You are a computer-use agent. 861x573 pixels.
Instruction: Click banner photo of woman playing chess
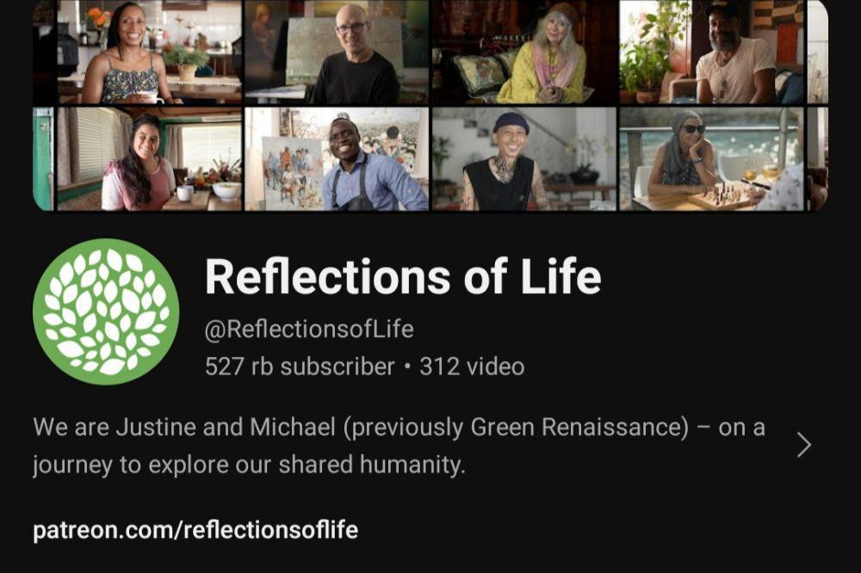(712, 159)
